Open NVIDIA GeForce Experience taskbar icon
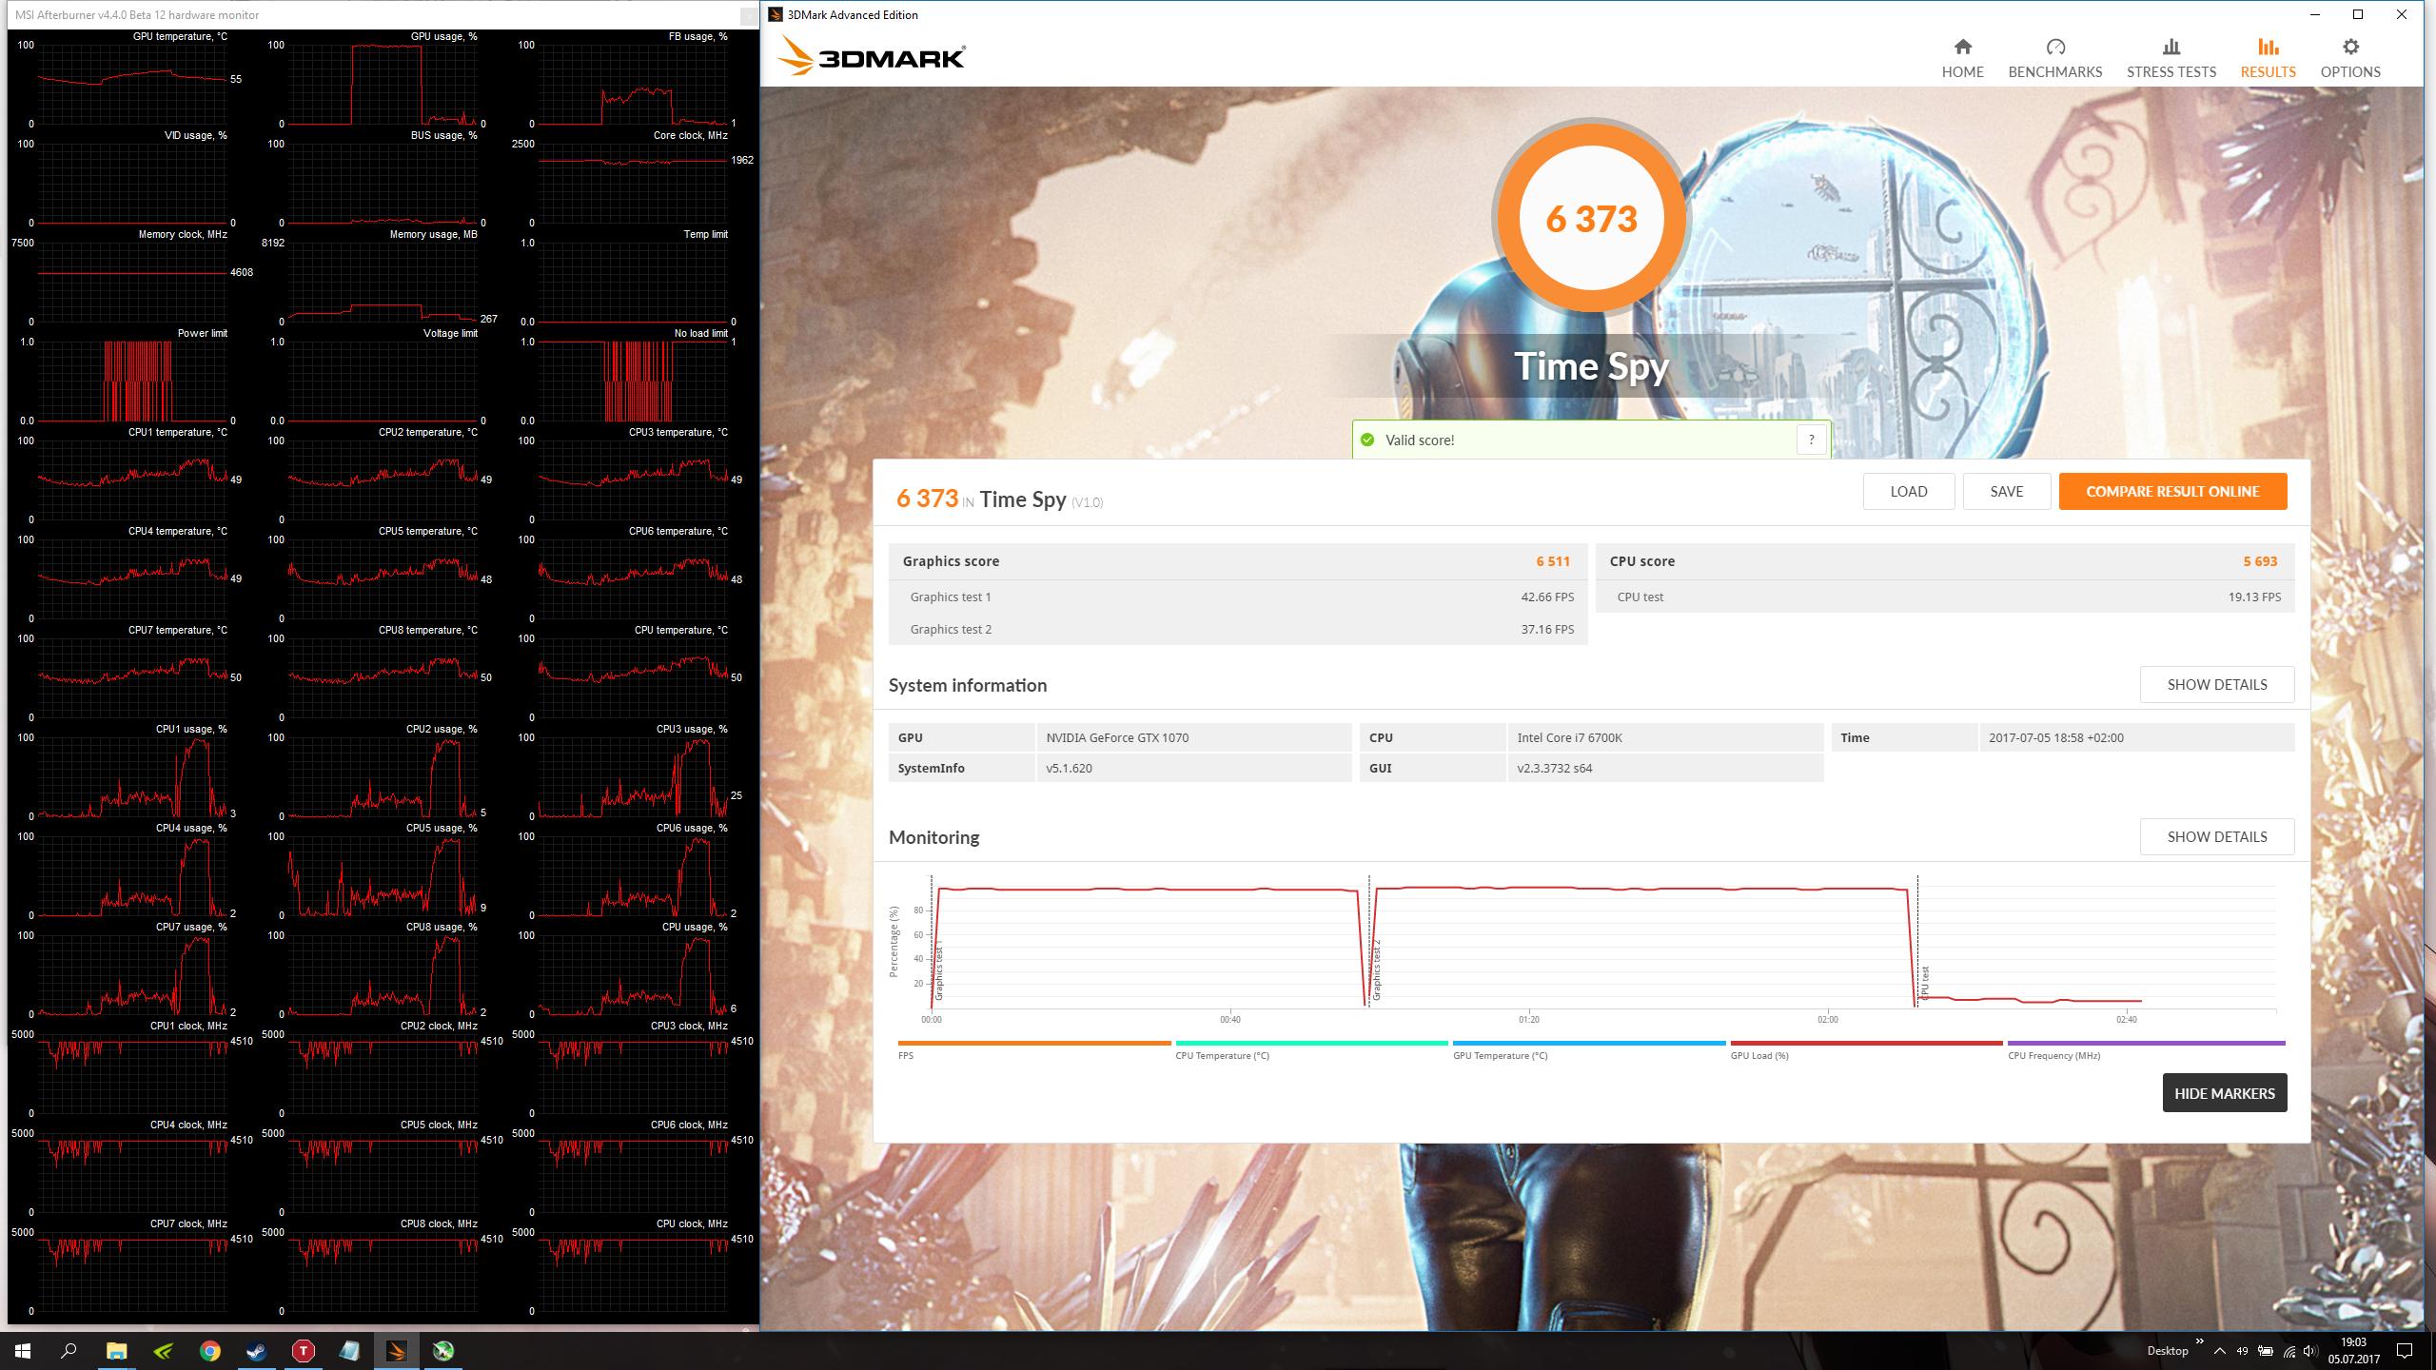 (164, 1350)
